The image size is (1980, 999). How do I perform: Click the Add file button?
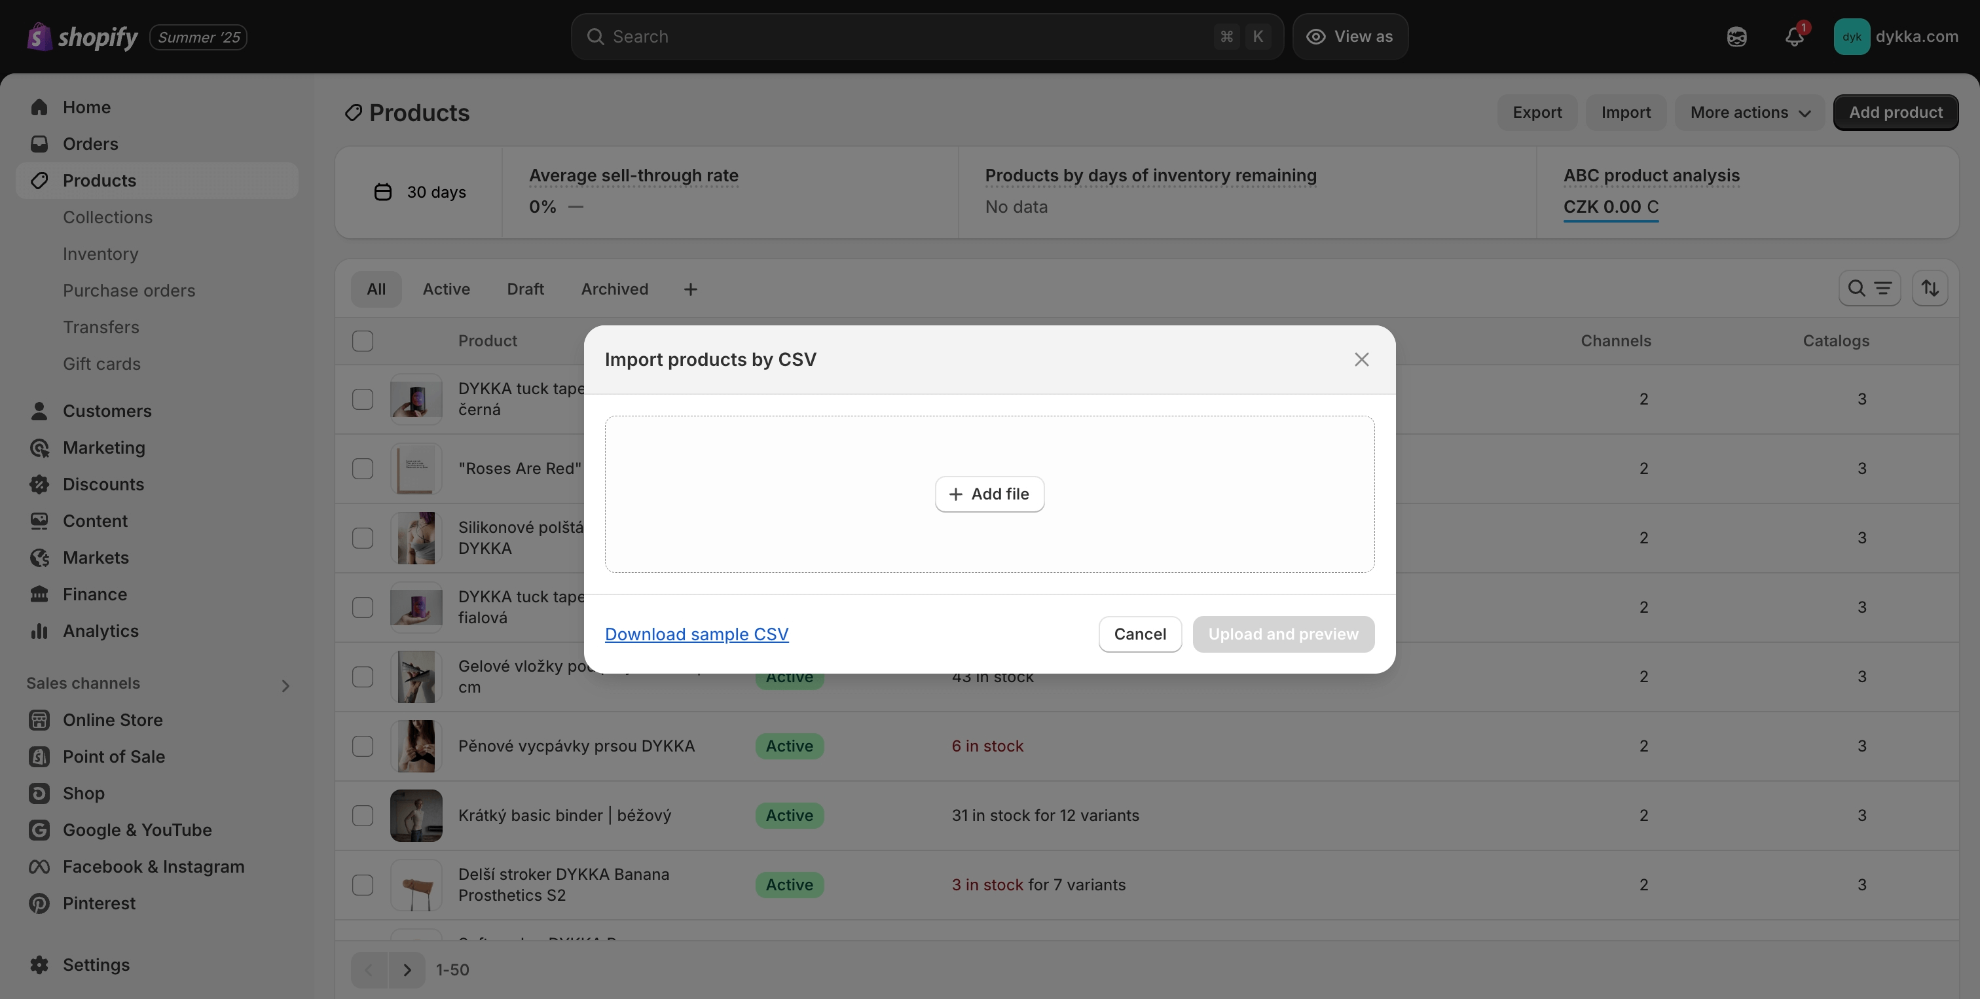989,494
